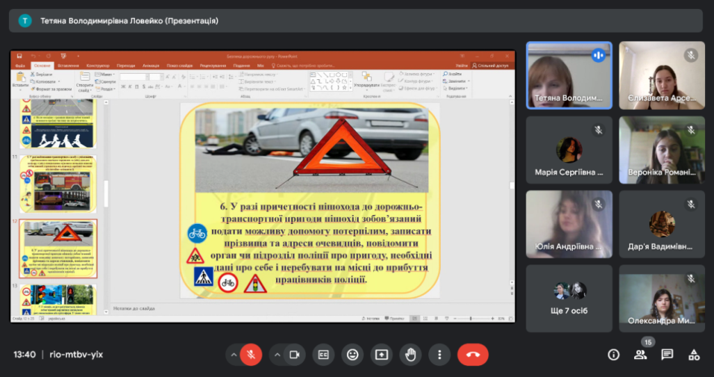Expand audio settings arrow beside microphone
Viewport: 714px width, 377px height.
(233, 355)
